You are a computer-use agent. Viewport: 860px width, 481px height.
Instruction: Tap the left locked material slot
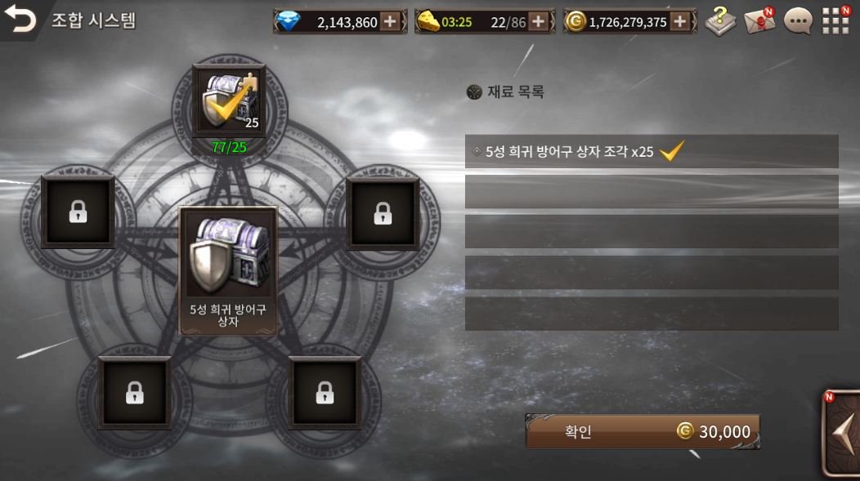point(78,212)
